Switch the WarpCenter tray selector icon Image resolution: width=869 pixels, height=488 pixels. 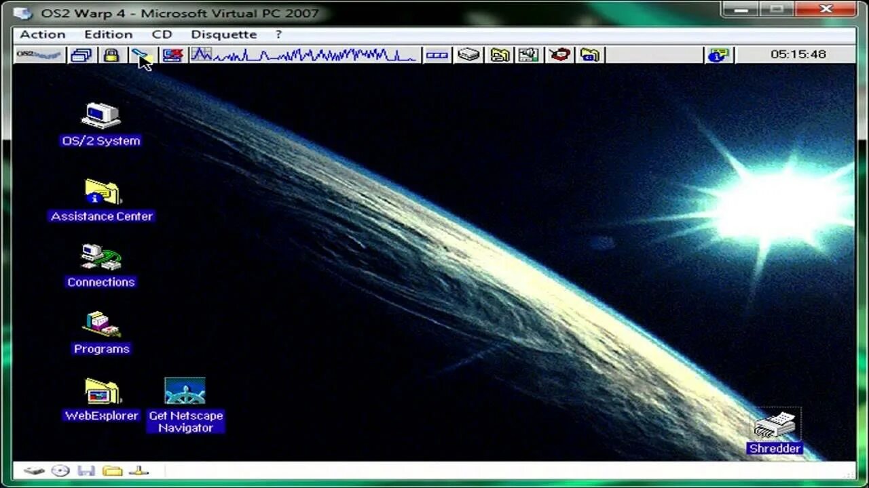(437, 55)
